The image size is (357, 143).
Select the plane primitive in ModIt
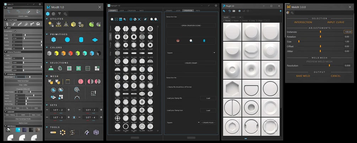95,40
